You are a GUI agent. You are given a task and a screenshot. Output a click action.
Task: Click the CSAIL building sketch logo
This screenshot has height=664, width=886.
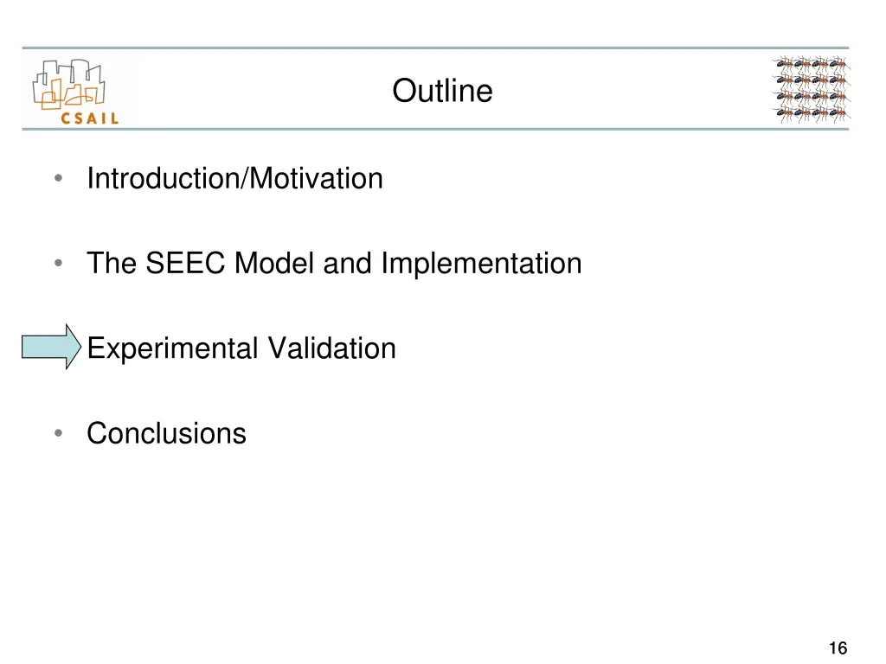pos(69,84)
